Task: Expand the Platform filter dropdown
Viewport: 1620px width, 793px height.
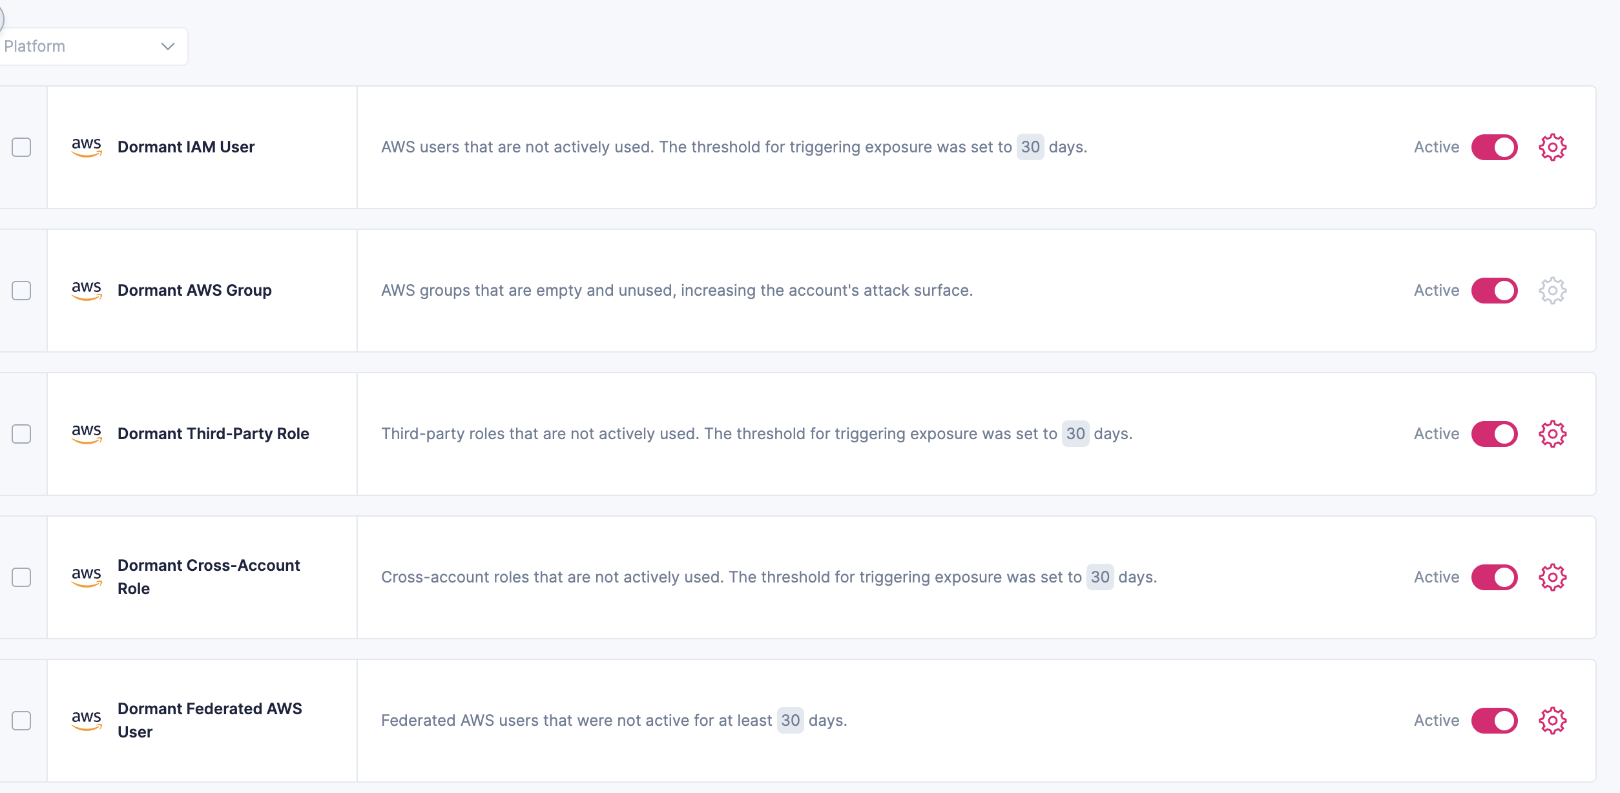Action: (x=90, y=46)
